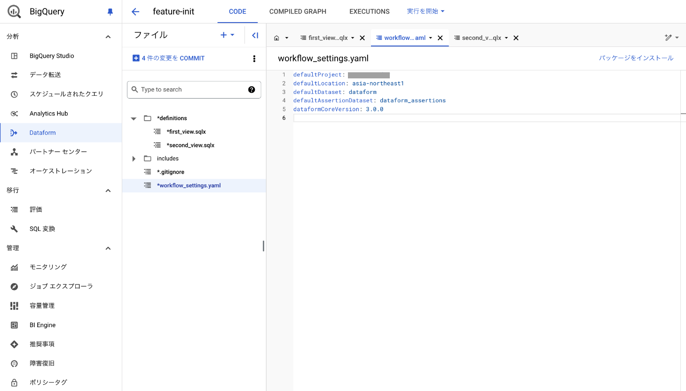Open BigQuery Studio icon in sidebar
This screenshot has height=391, width=686.
14,56
